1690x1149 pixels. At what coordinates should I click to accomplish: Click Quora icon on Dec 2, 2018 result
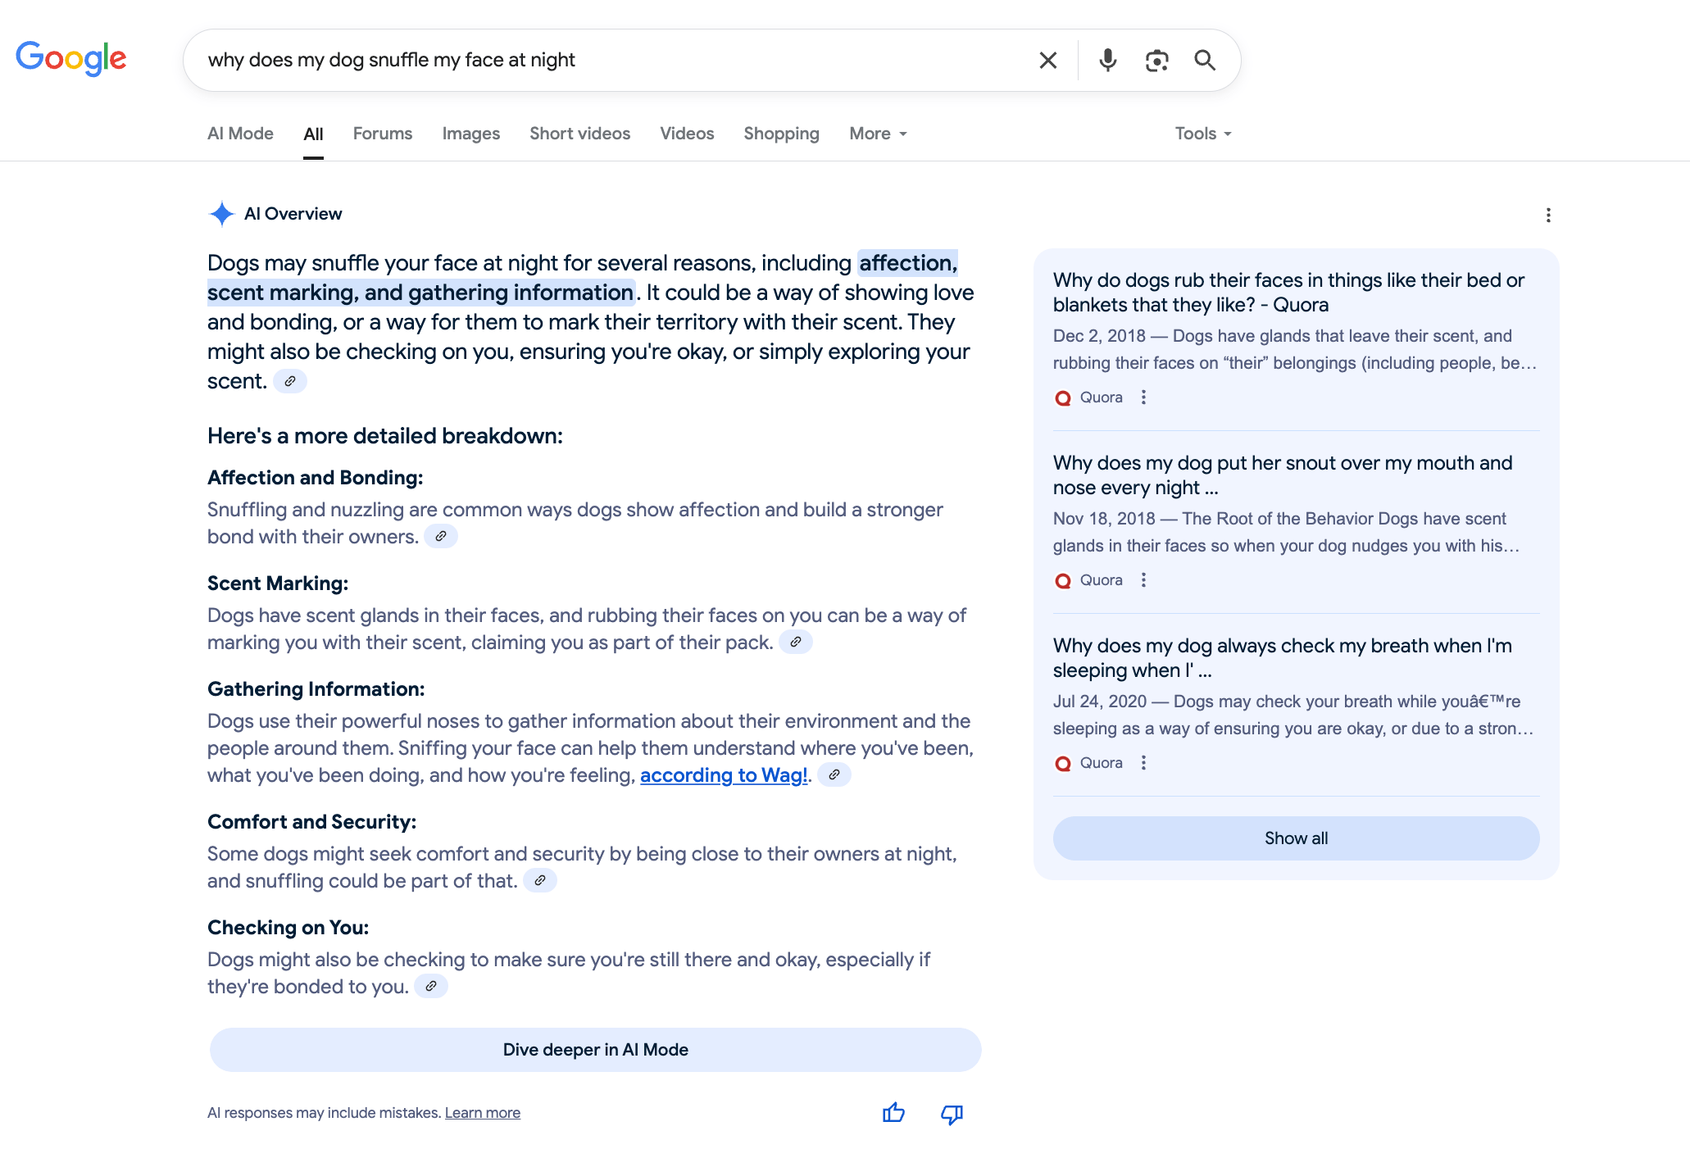[x=1063, y=398]
